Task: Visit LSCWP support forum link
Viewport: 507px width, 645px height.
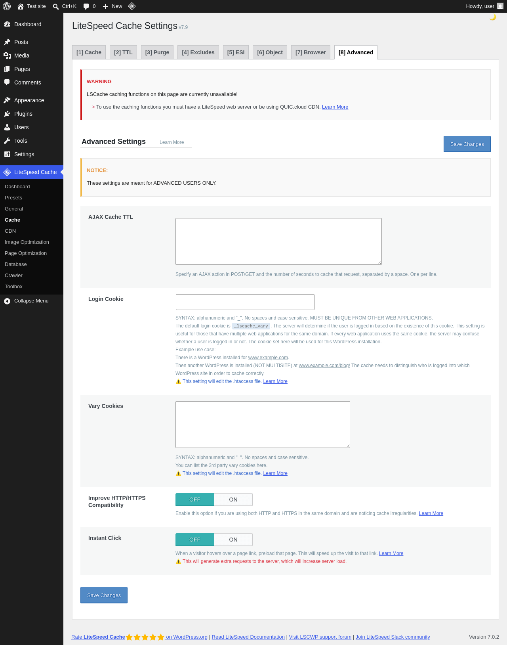Action: (x=320, y=637)
